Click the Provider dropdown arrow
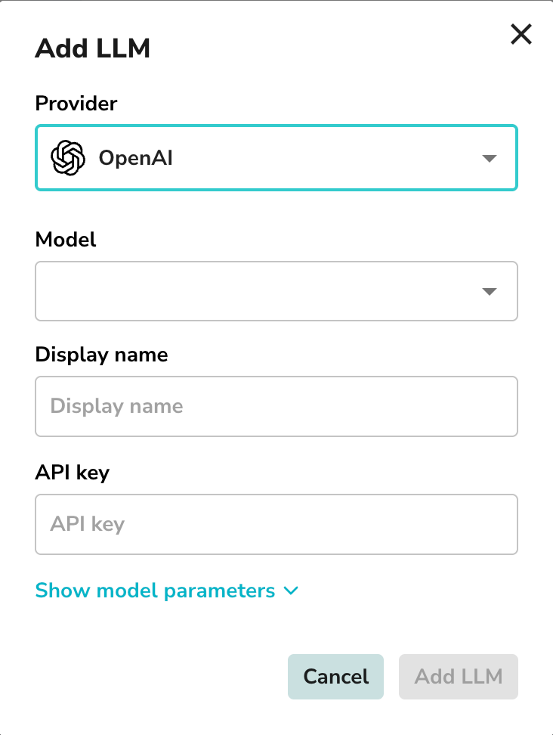Screen dimensions: 553x735 point(490,158)
